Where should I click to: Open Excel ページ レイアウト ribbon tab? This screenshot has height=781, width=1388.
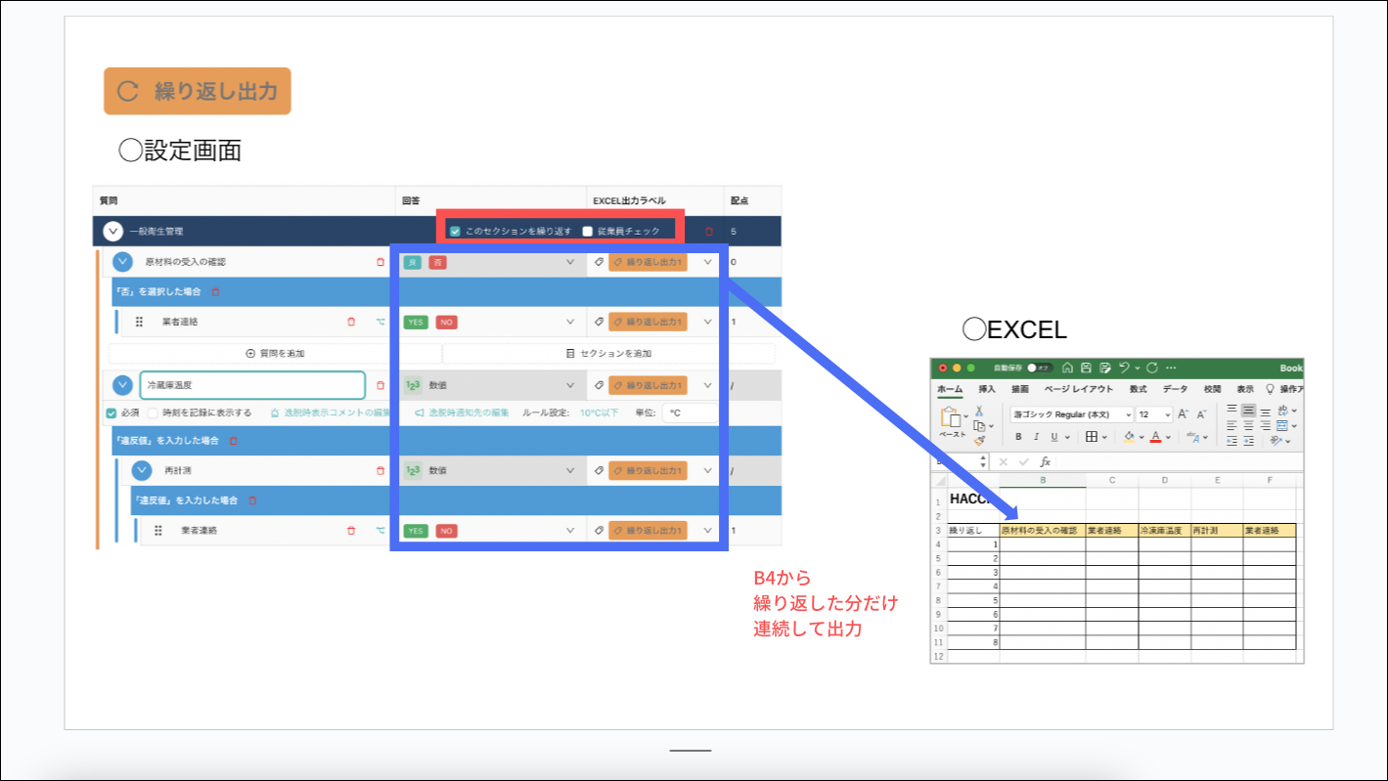[1079, 389]
